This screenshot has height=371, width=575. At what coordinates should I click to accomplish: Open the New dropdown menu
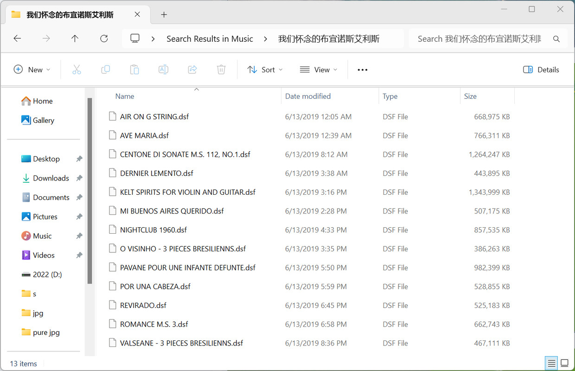coord(32,70)
